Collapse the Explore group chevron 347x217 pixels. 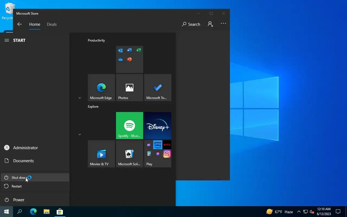pos(80,134)
